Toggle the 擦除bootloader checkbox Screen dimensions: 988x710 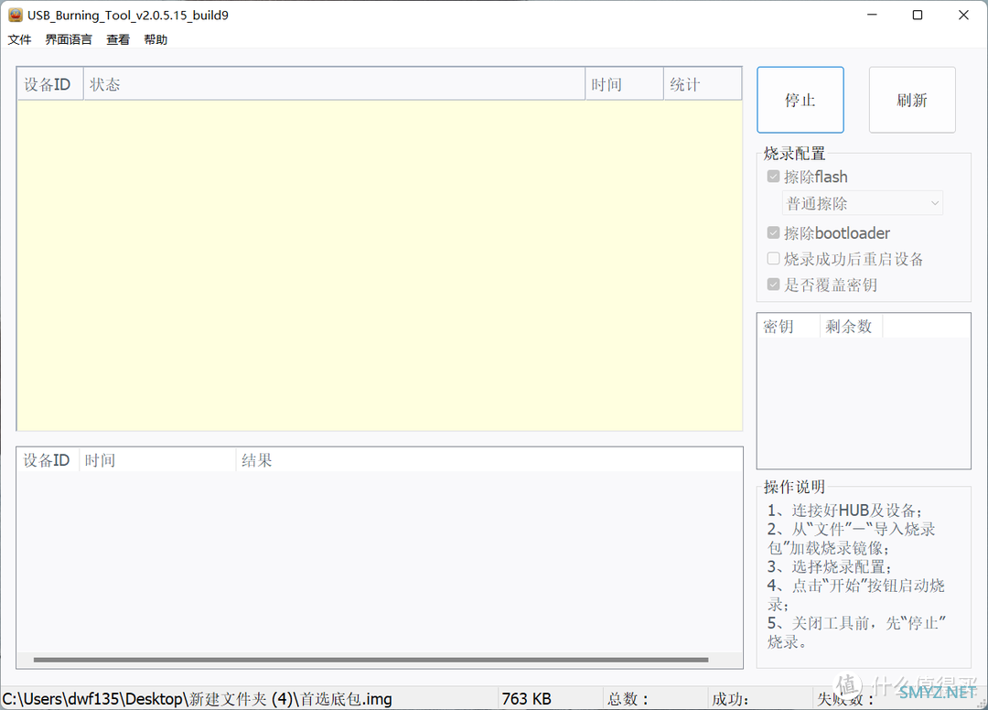point(773,233)
